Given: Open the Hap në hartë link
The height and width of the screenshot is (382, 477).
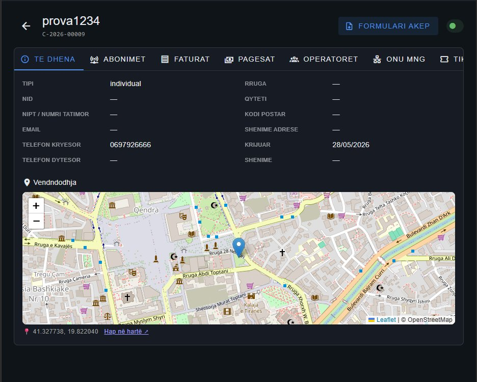Looking at the screenshot, I should coord(126,332).
